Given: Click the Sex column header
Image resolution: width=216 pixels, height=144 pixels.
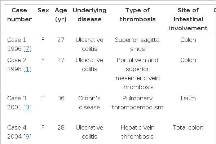Looking at the screenshot, I should pos(43,10).
